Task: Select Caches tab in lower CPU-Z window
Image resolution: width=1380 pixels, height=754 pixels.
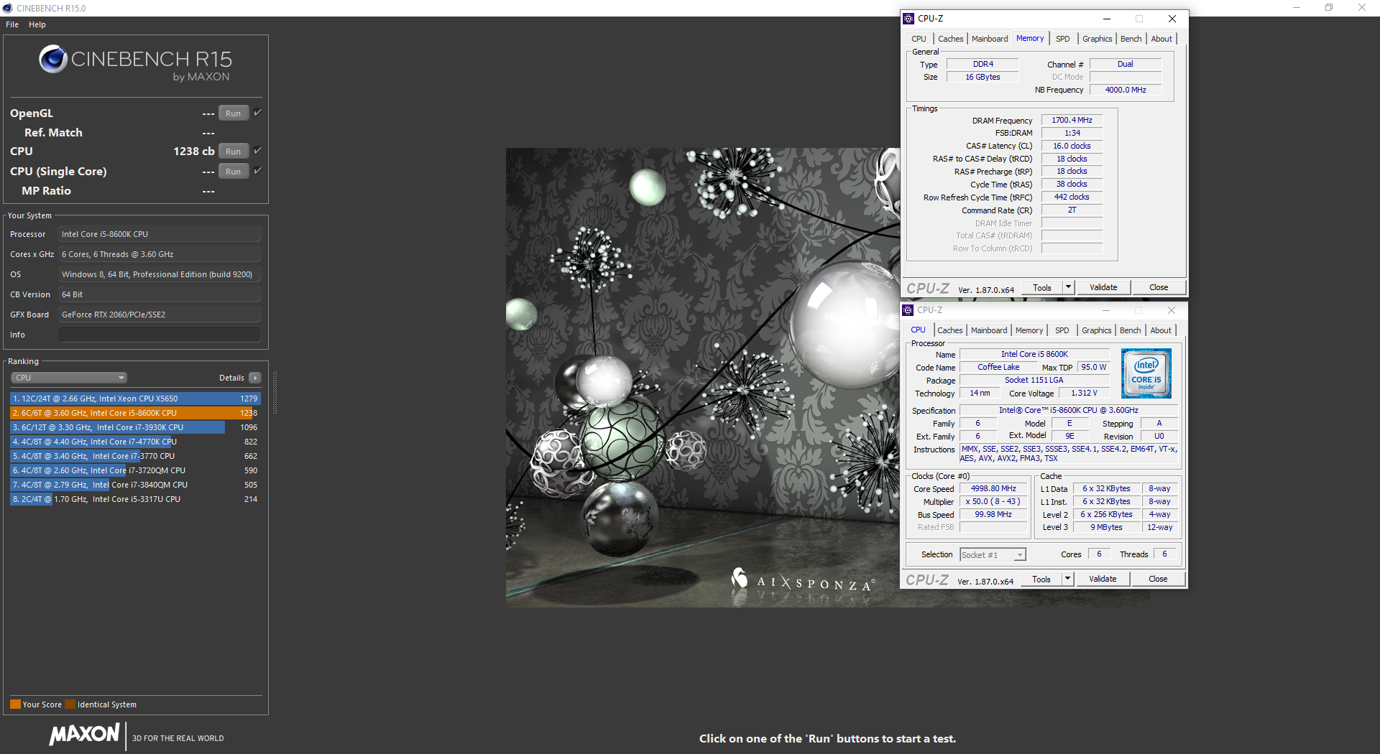Action: (x=949, y=330)
